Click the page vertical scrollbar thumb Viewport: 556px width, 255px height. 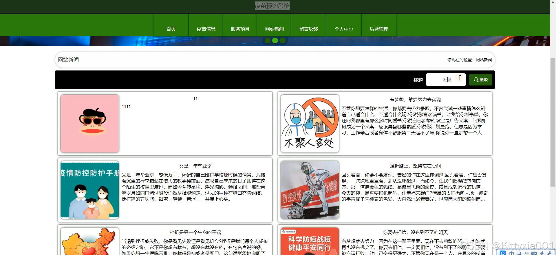click(553, 121)
